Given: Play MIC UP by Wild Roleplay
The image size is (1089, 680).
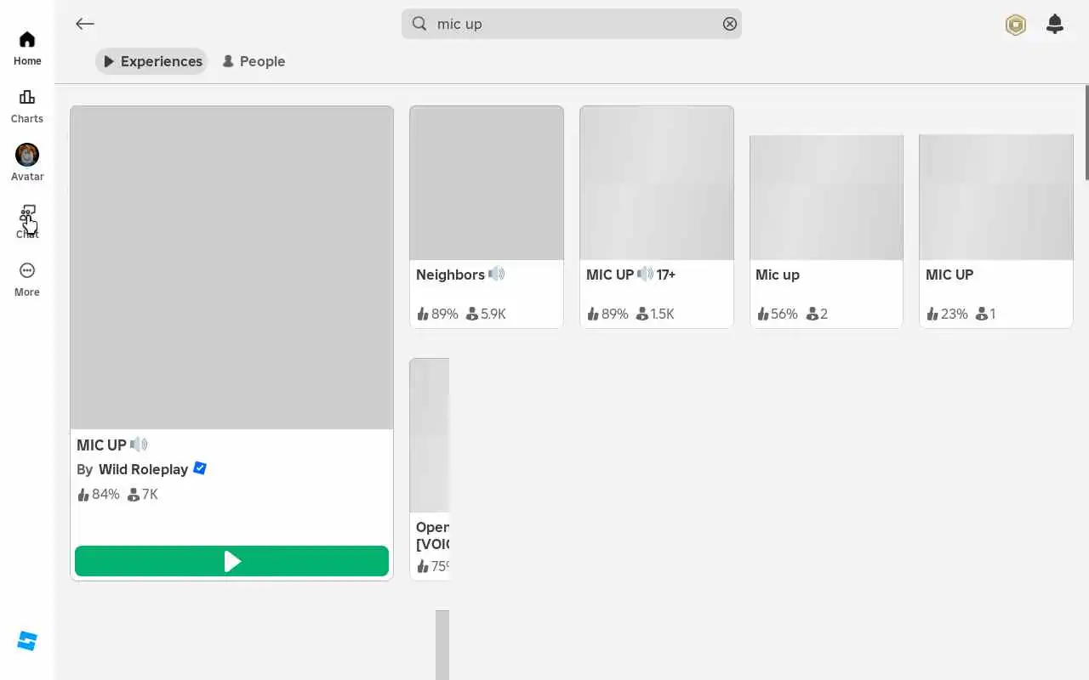Looking at the screenshot, I should click(x=231, y=562).
